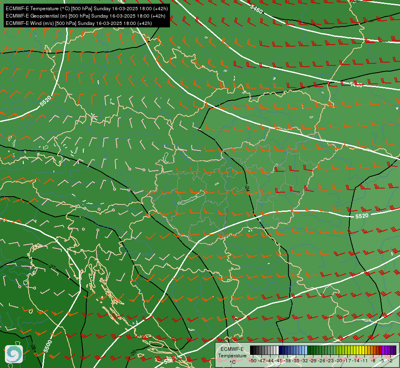Click the -2 tick label on the color scale
This screenshot has height=368, width=400.
(390, 361)
